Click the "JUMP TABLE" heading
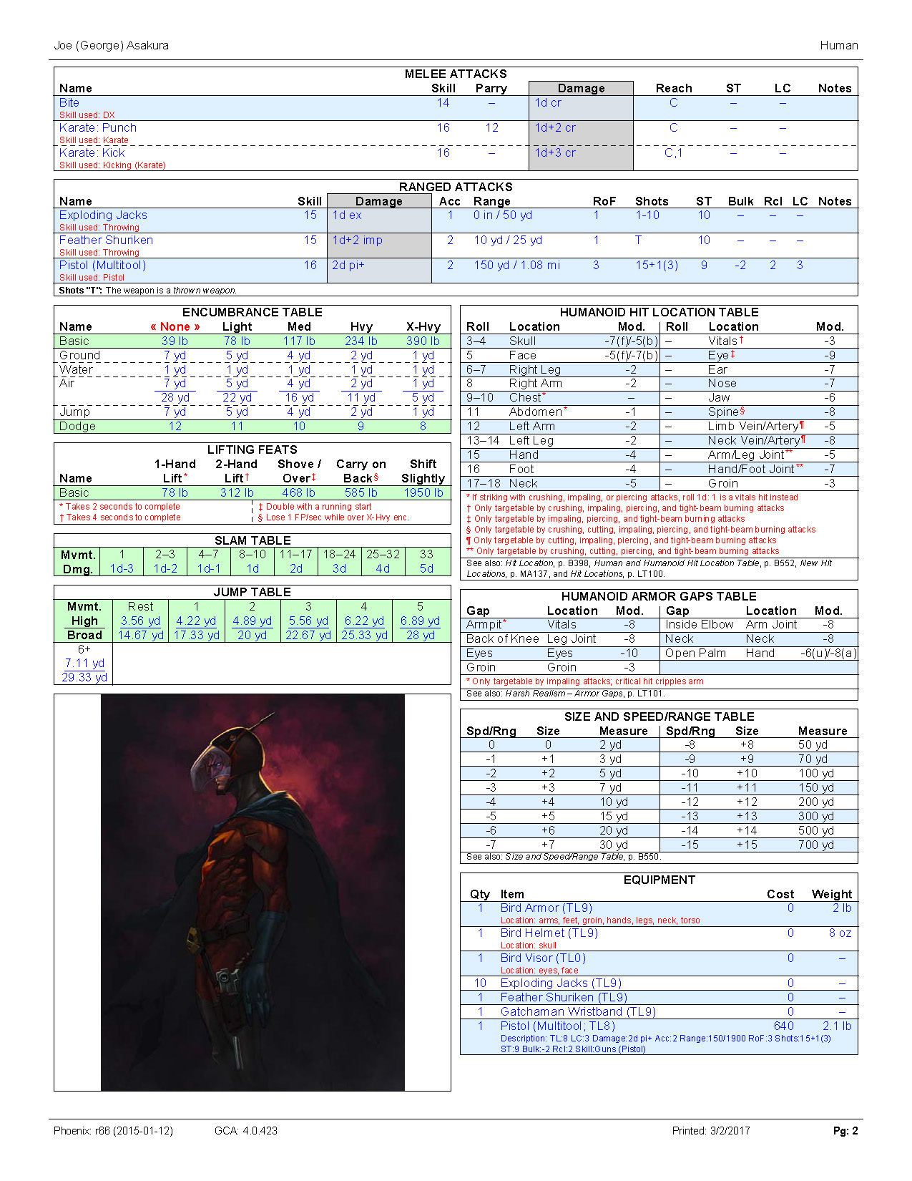Screen dimensions: 912x1181 252,593
